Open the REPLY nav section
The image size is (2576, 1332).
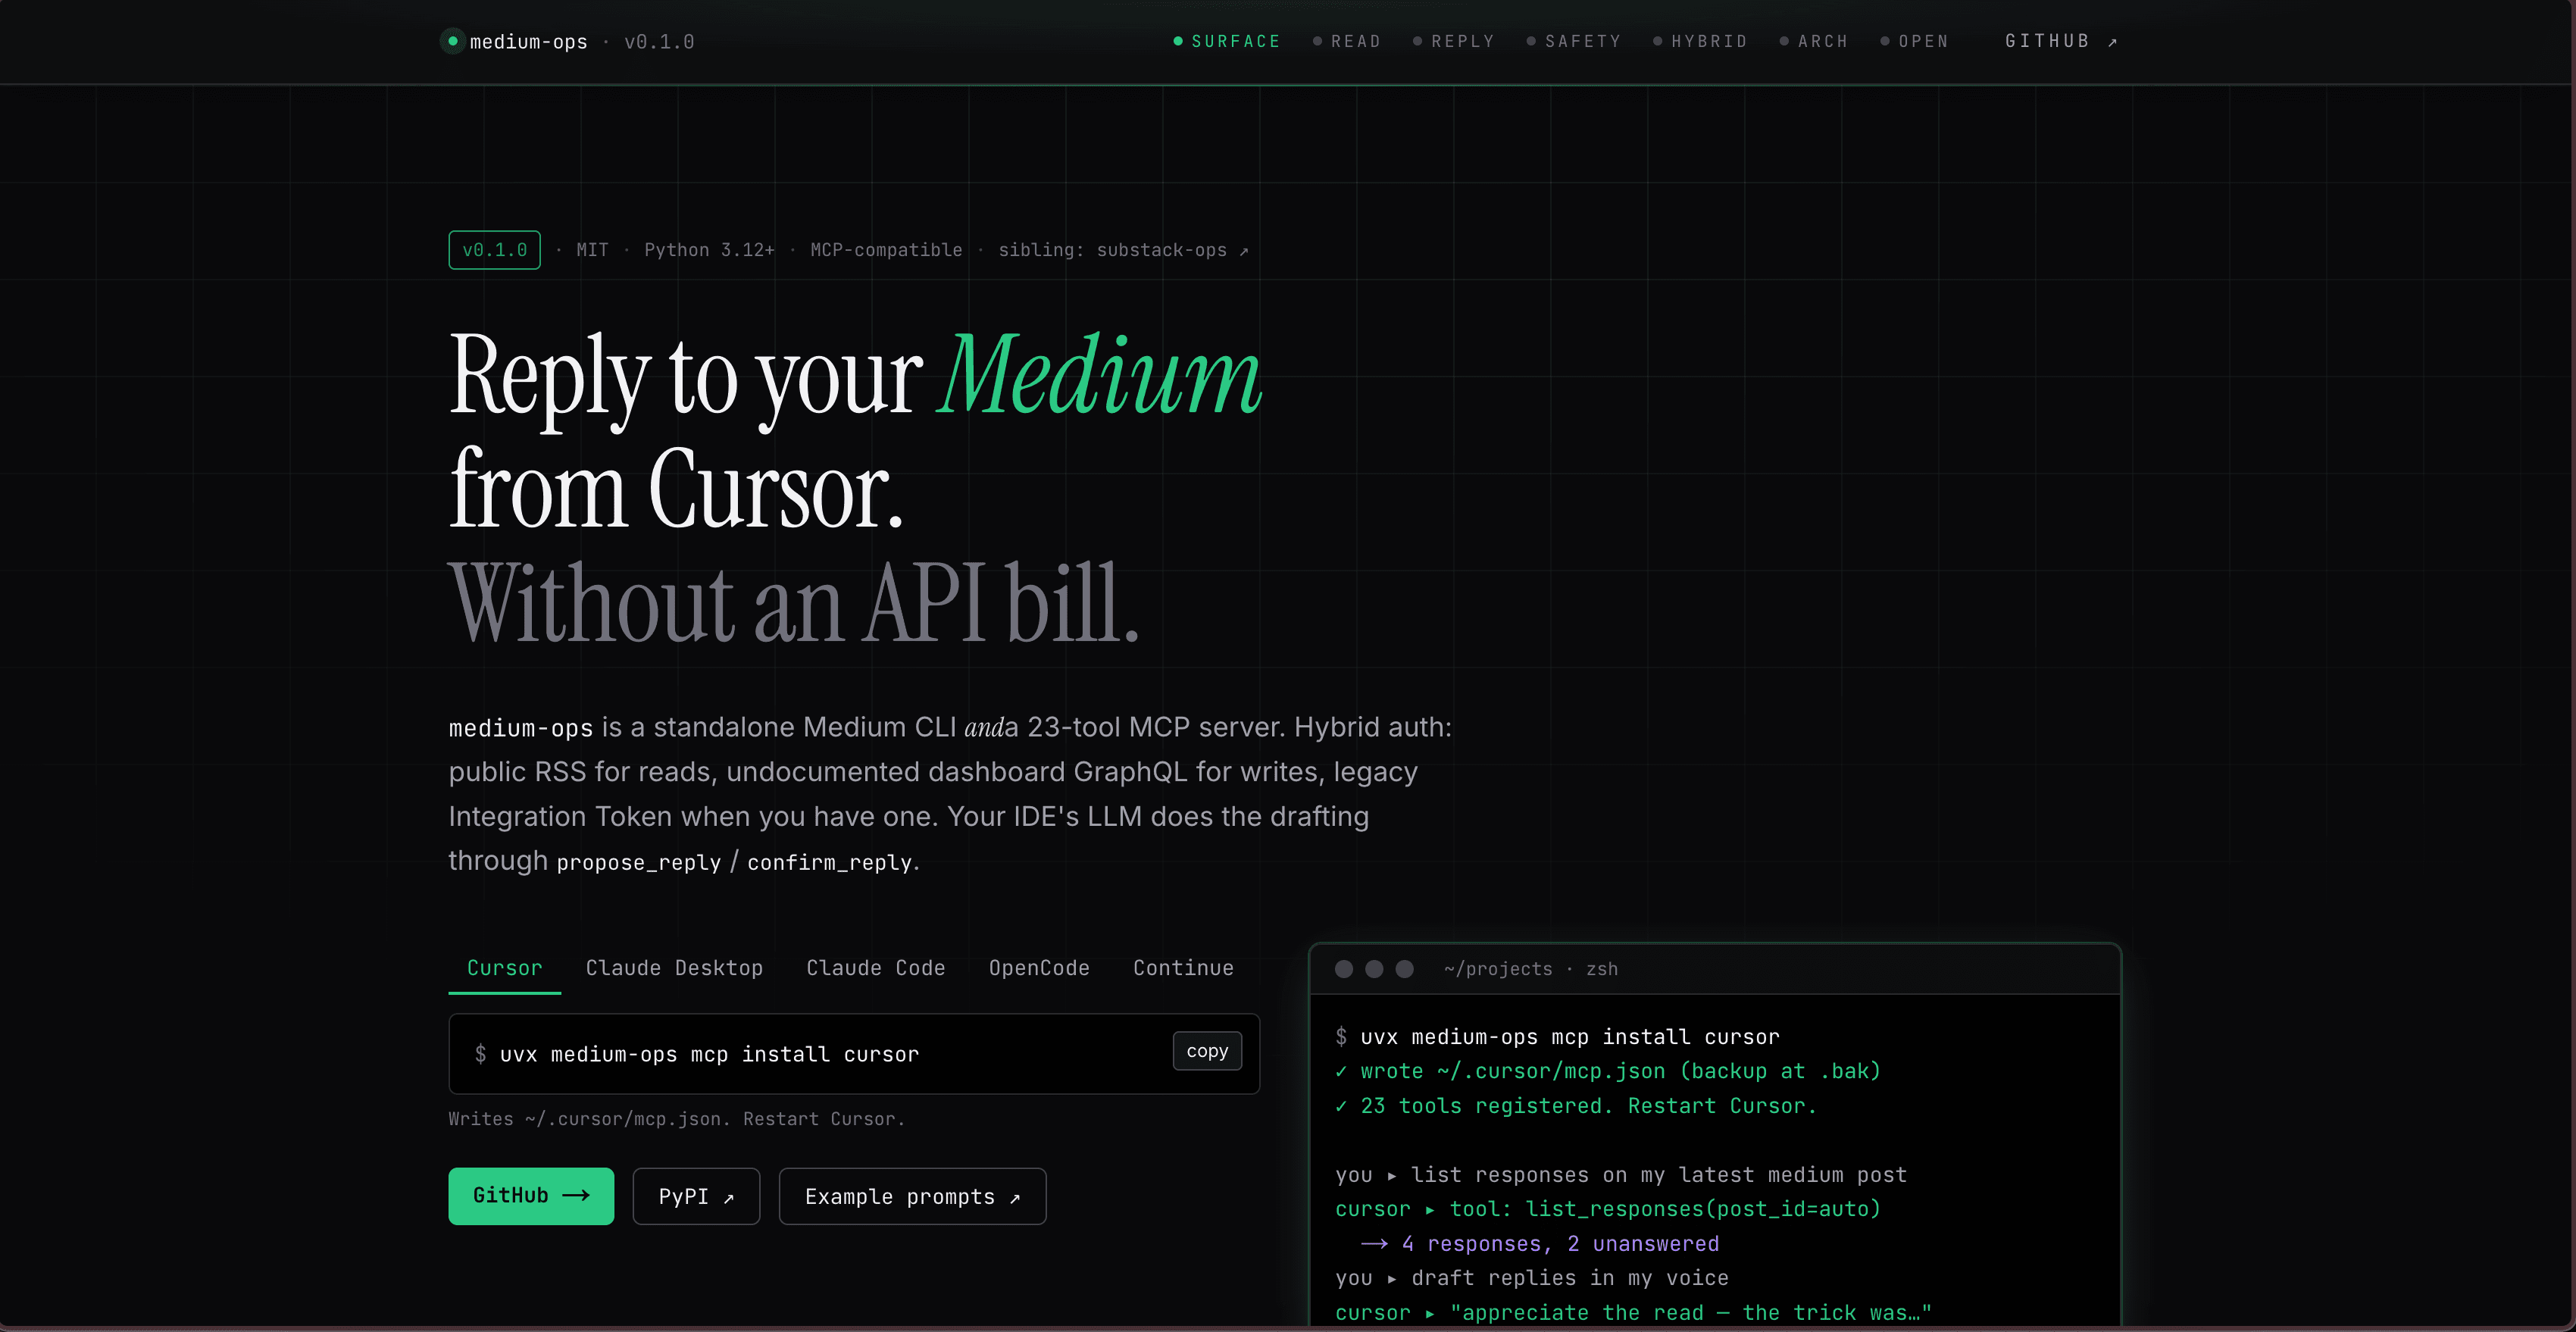[1454, 41]
